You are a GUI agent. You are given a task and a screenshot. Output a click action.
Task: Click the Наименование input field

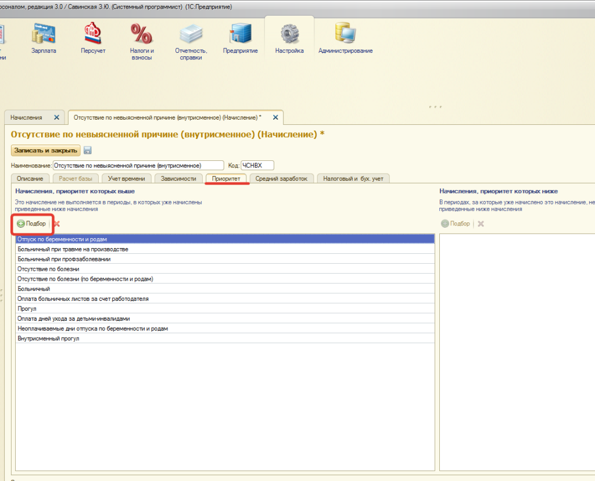[138, 166]
